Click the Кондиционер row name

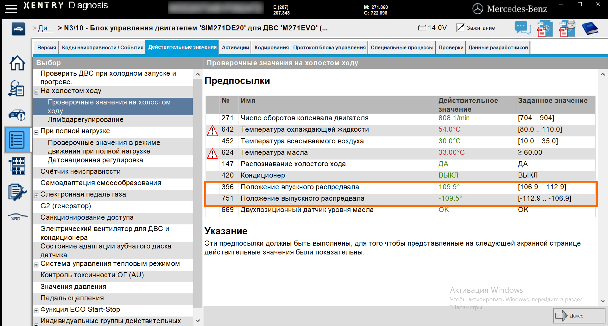tap(263, 175)
